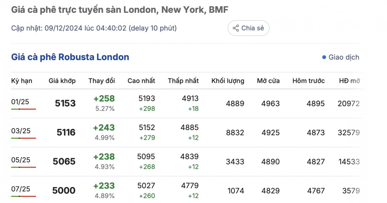Click the 5000 matched price for 07/25
The image size is (387, 203).
[x=64, y=190]
